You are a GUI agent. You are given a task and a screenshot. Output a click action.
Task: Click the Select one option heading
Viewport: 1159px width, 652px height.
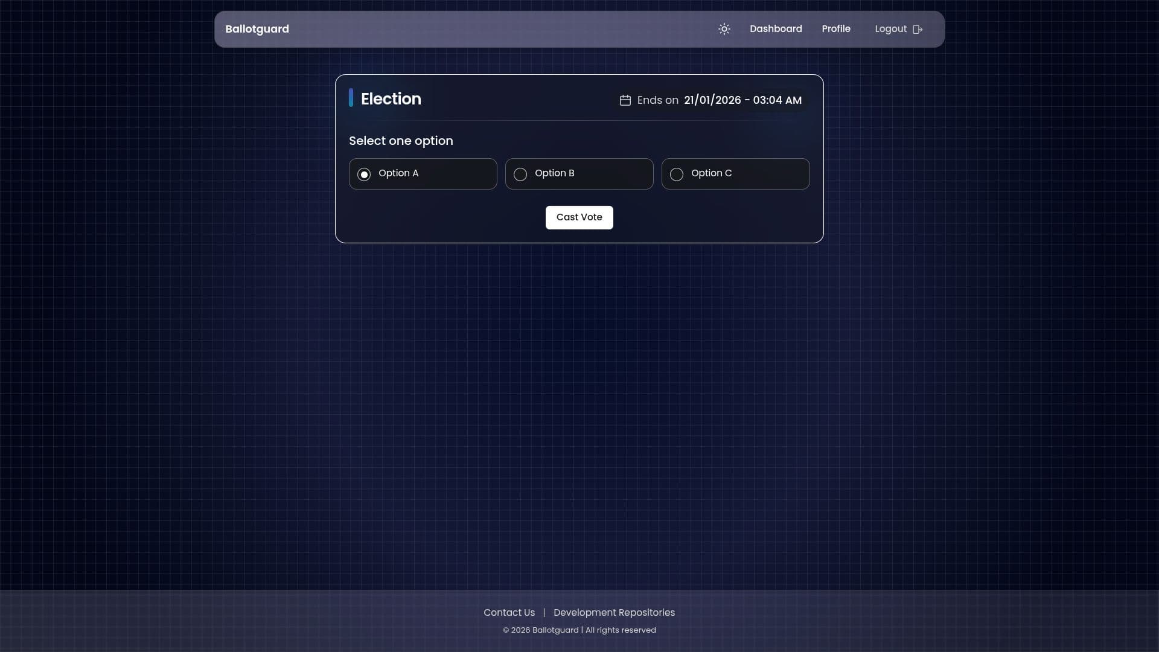(x=400, y=141)
